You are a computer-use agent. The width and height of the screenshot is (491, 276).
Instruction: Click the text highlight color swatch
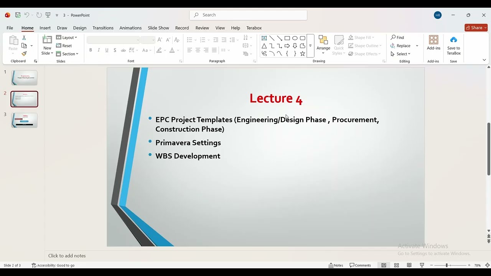click(x=159, y=50)
